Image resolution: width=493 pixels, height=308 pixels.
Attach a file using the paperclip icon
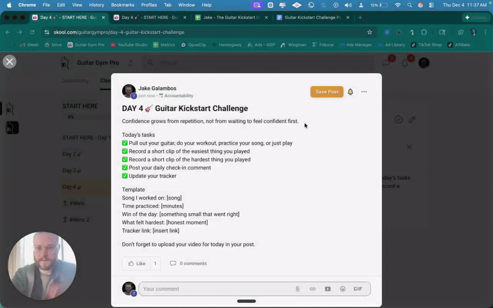pyautogui.click(x=298, y=288)
